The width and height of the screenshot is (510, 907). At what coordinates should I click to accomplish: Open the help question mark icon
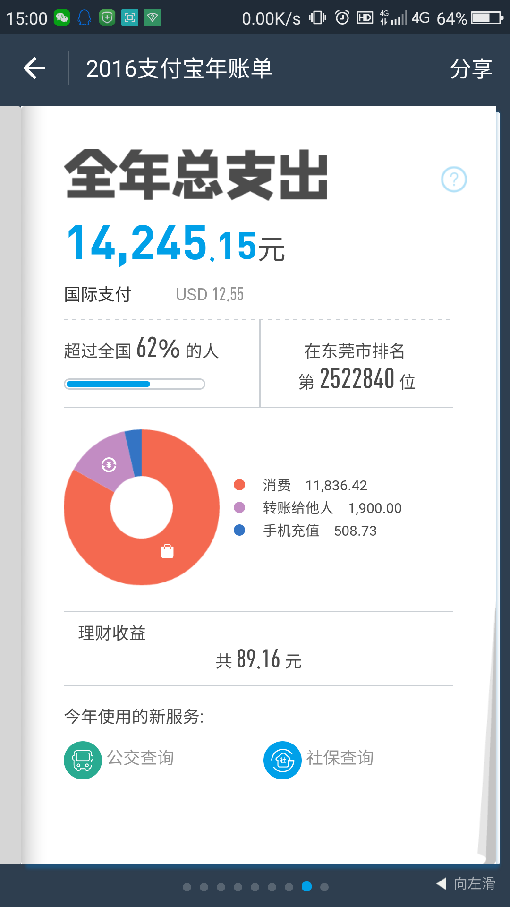coord(454,180)
